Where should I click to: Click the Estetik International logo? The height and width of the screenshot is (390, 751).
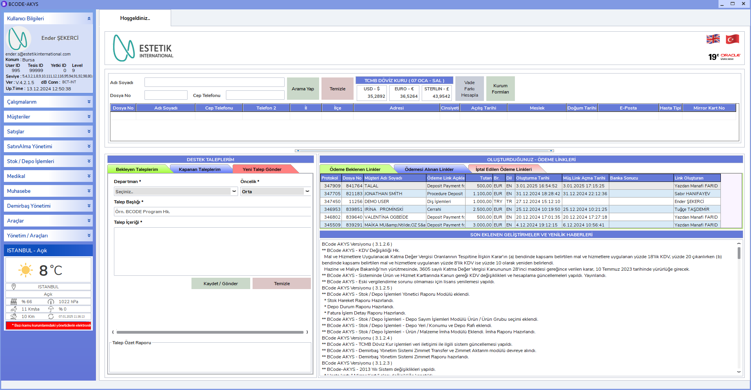point(143,48)
